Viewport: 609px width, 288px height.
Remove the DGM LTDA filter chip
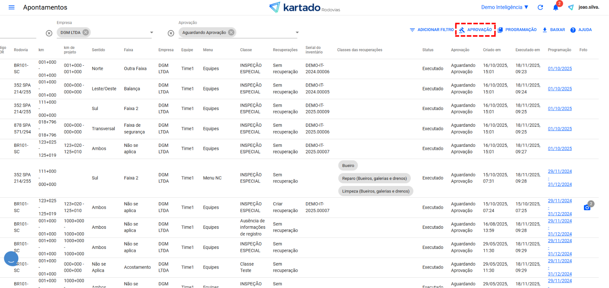[x=86, y=33]
